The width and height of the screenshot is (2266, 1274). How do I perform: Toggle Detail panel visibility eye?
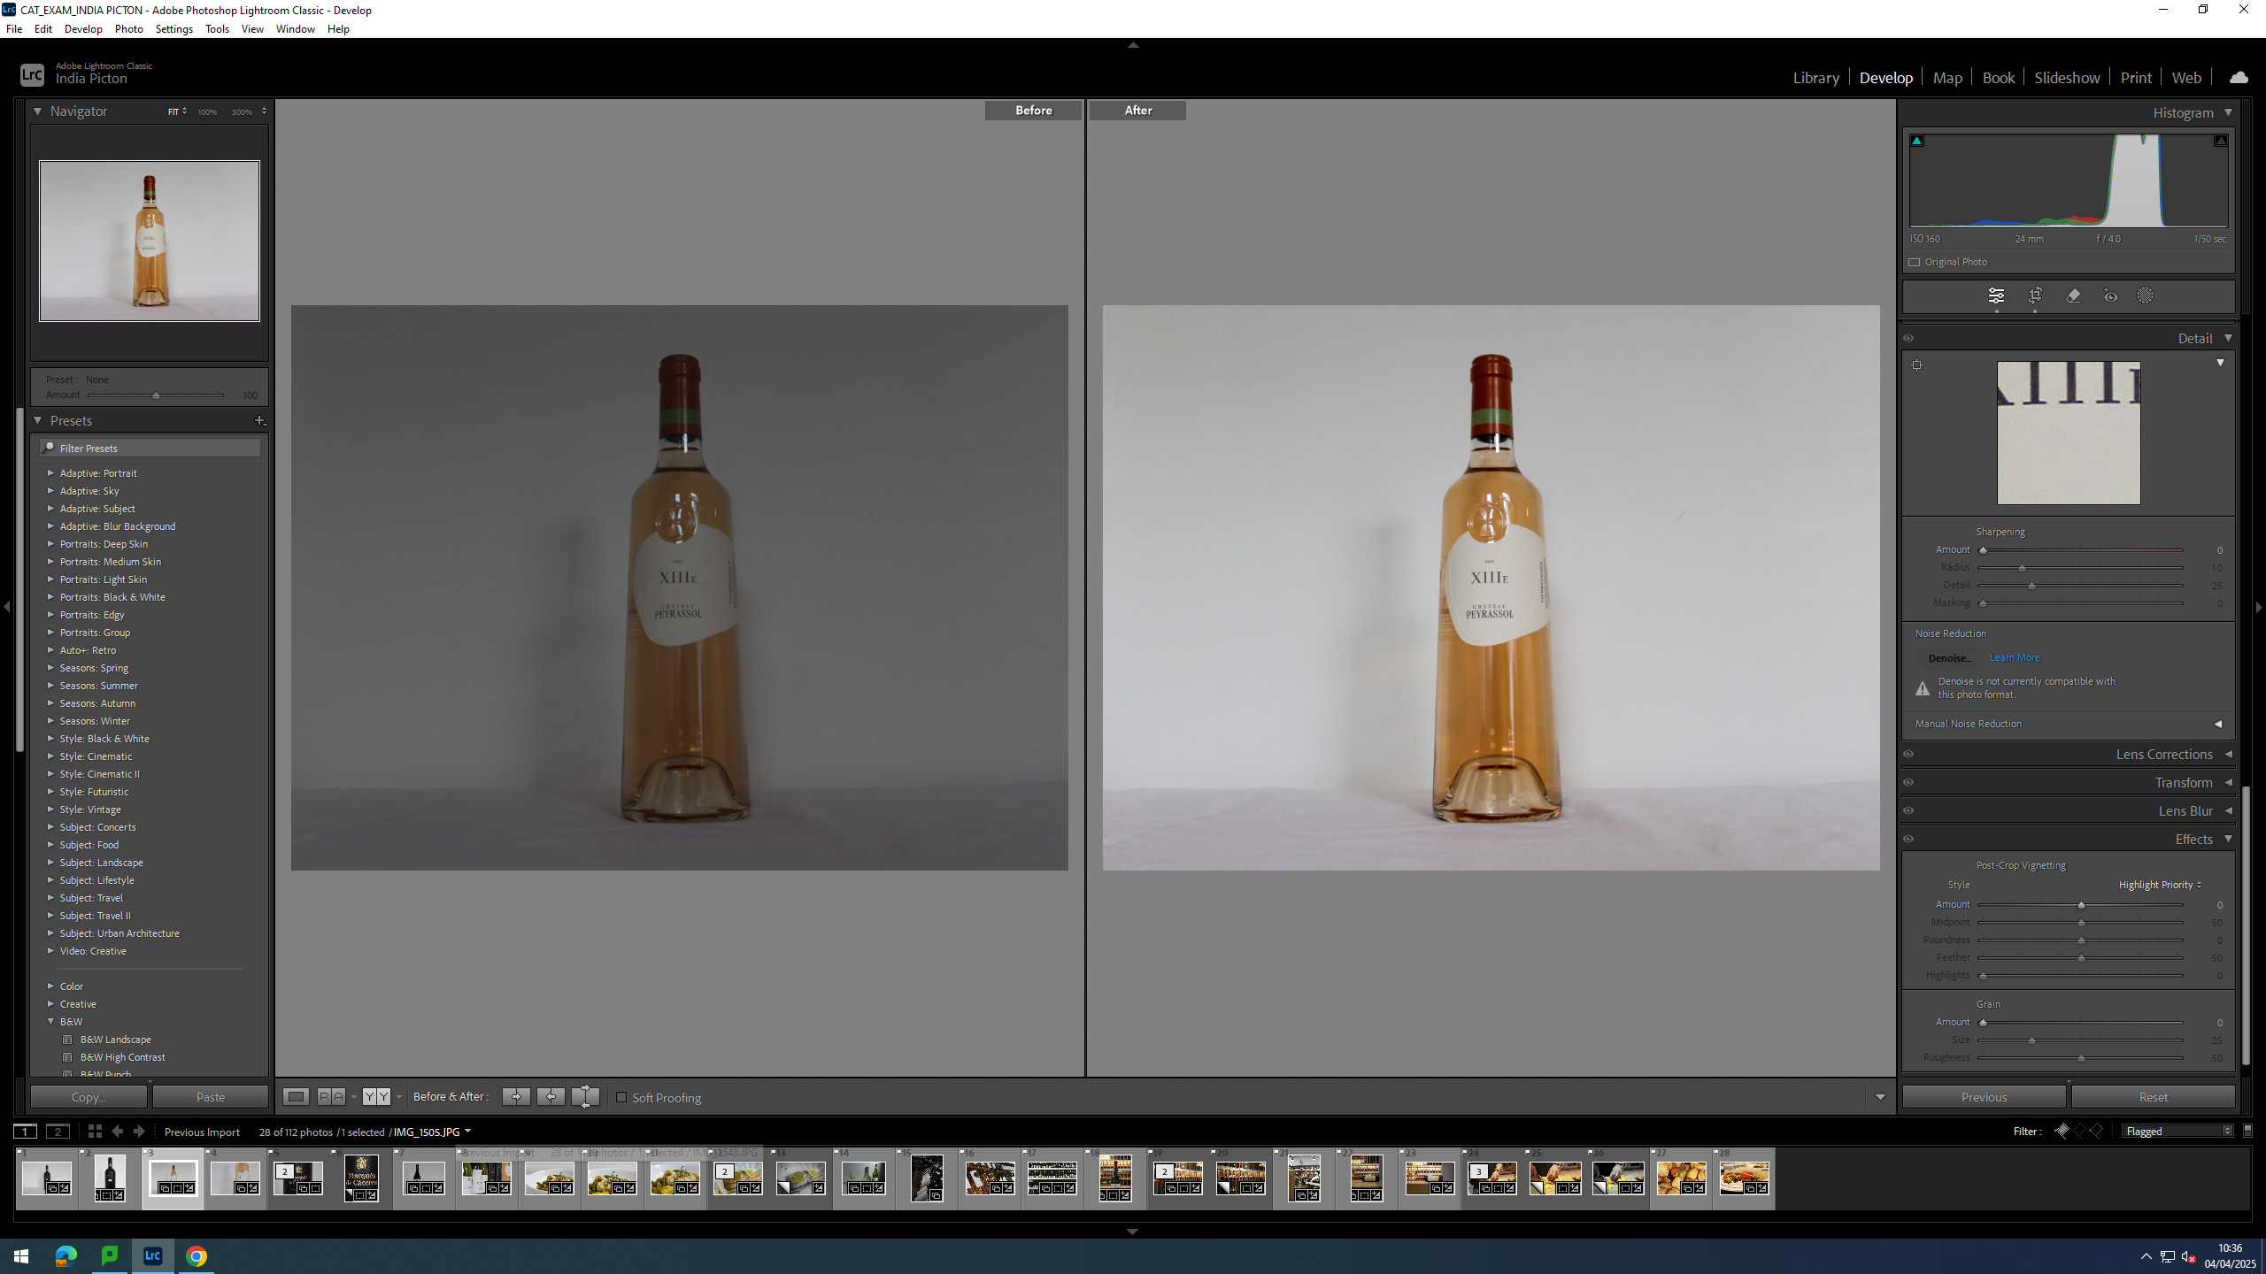tap(1909, 339)
